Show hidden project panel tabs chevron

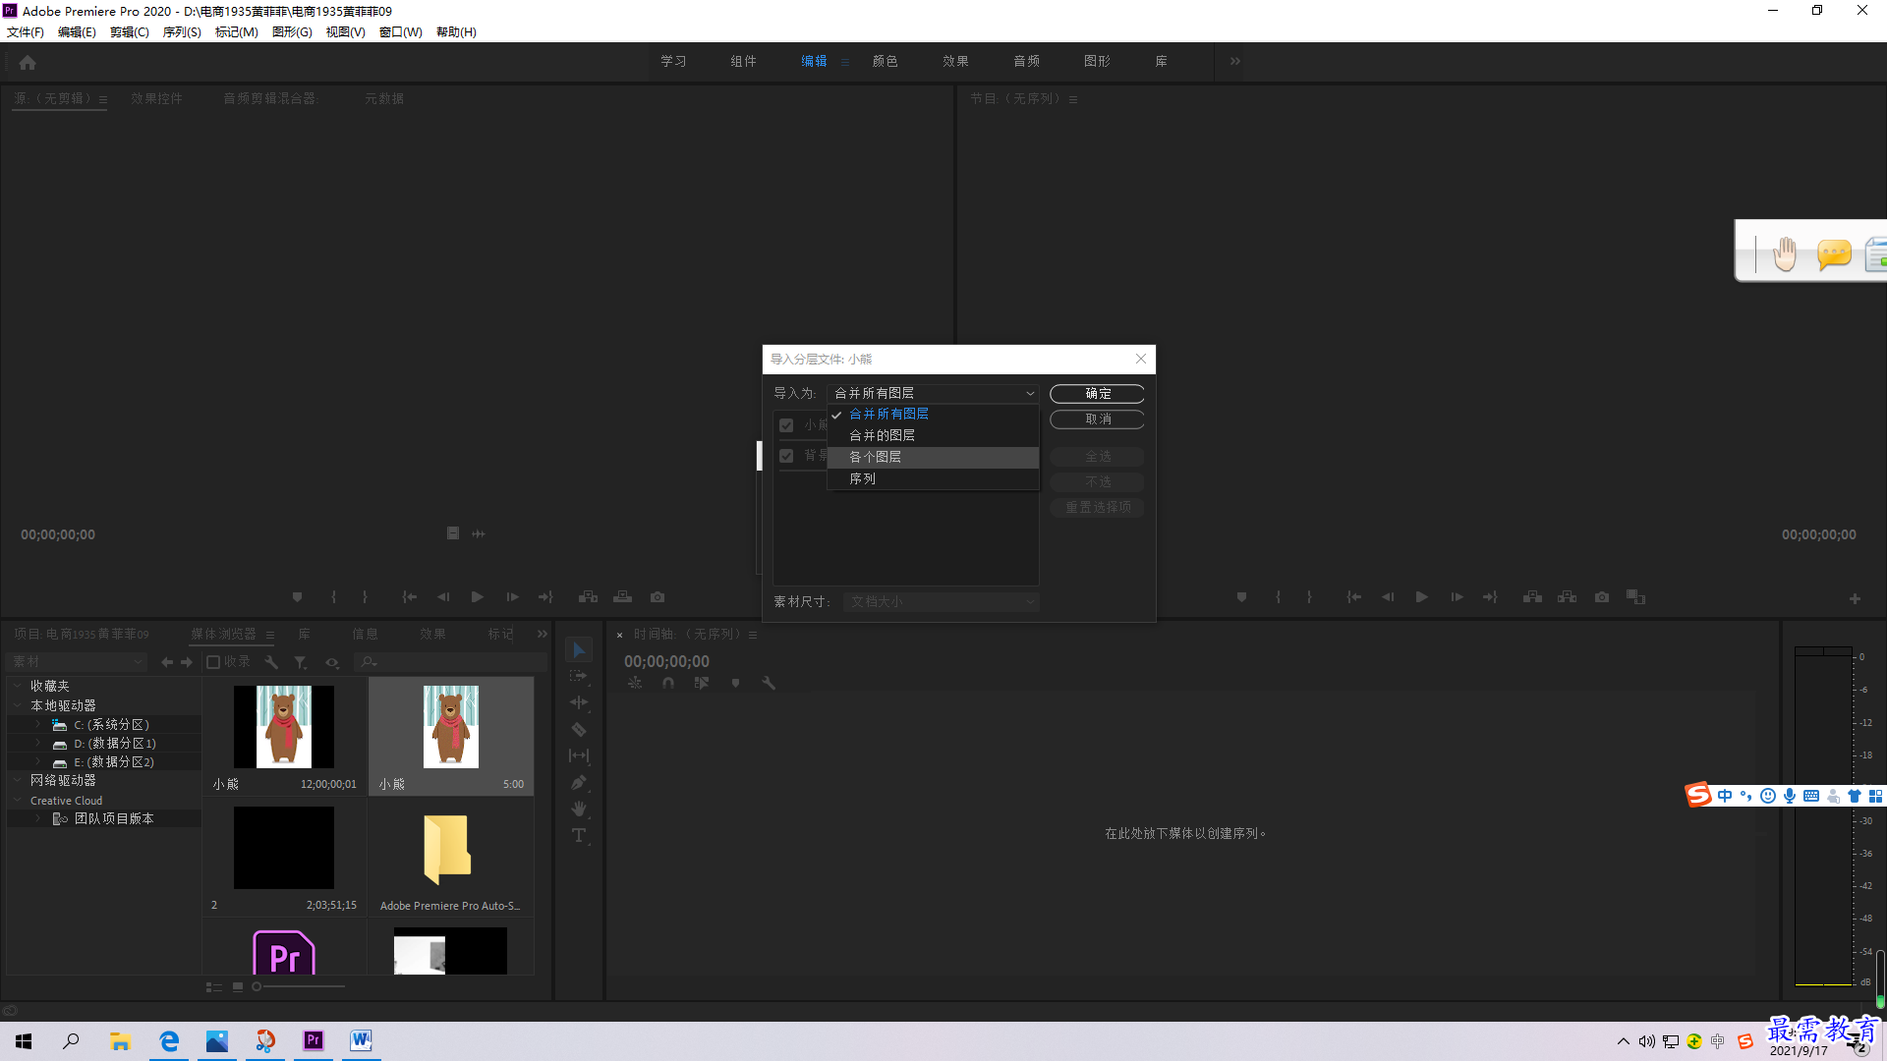543,634
